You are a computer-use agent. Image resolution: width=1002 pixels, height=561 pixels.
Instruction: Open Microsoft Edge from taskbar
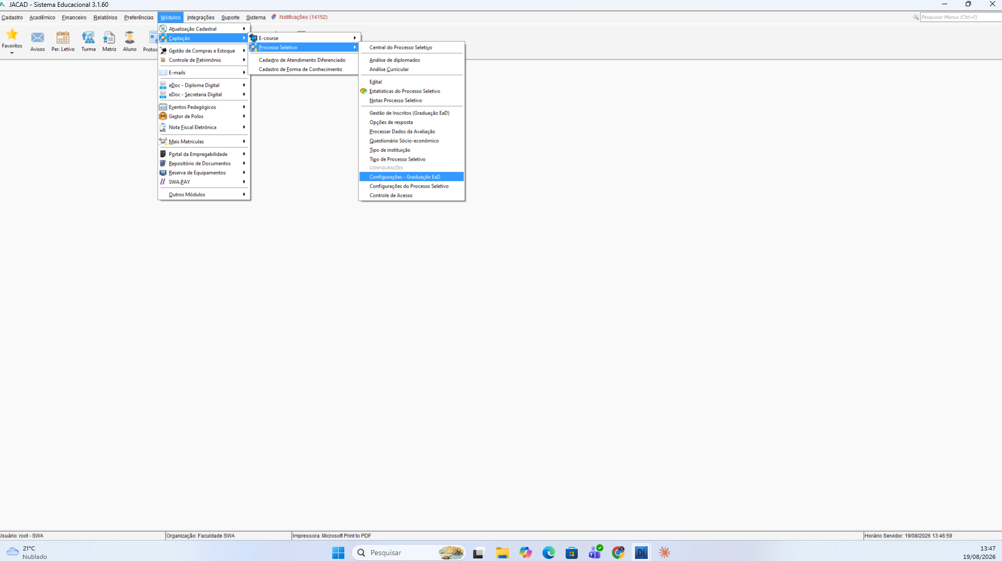[548, 553]
